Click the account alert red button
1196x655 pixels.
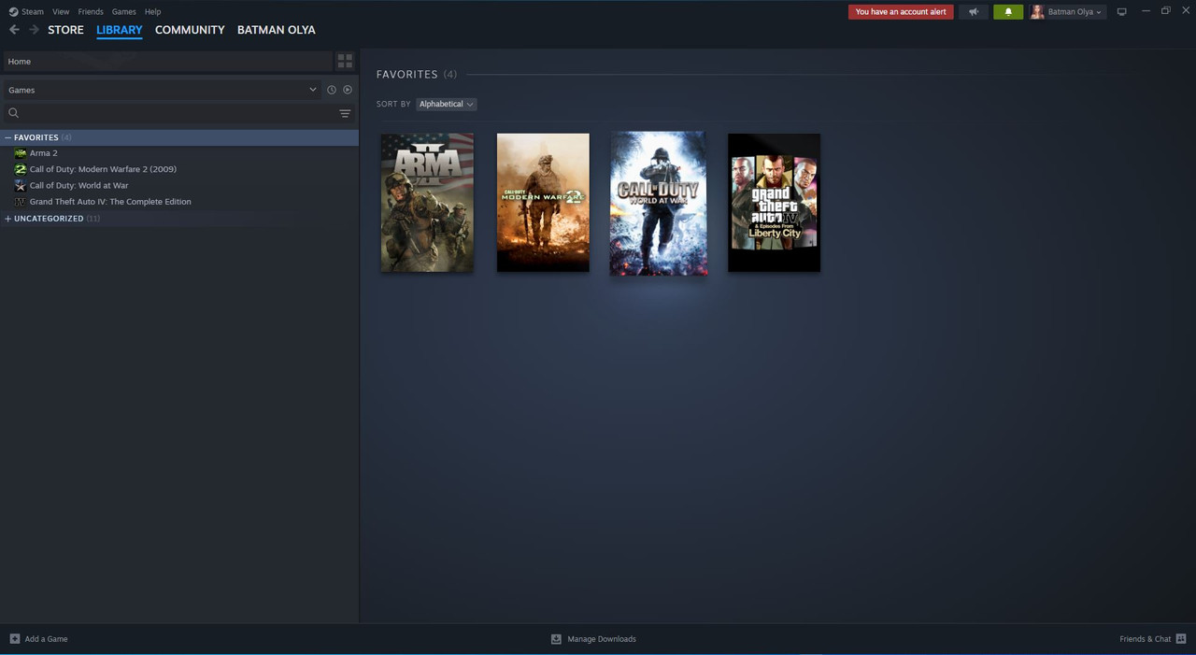click(x=901, y=12)
